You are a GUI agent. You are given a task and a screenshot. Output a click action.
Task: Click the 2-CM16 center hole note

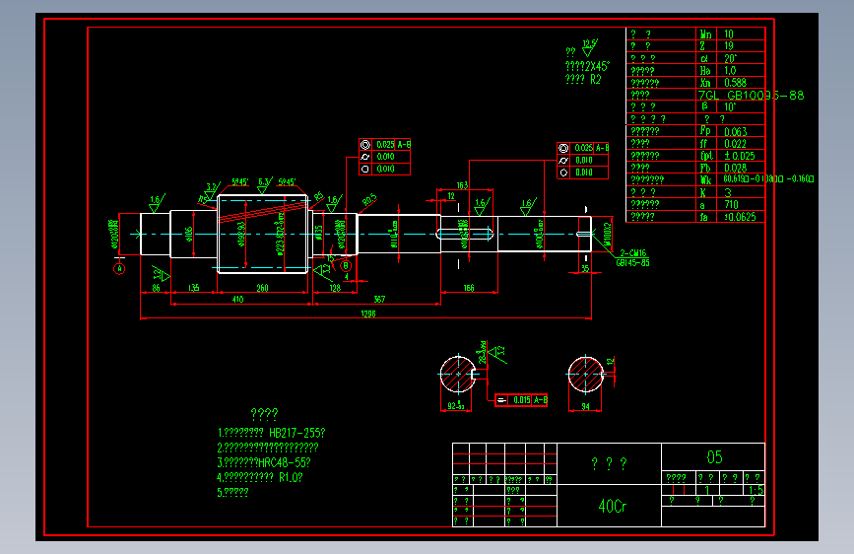click(633, 253)
